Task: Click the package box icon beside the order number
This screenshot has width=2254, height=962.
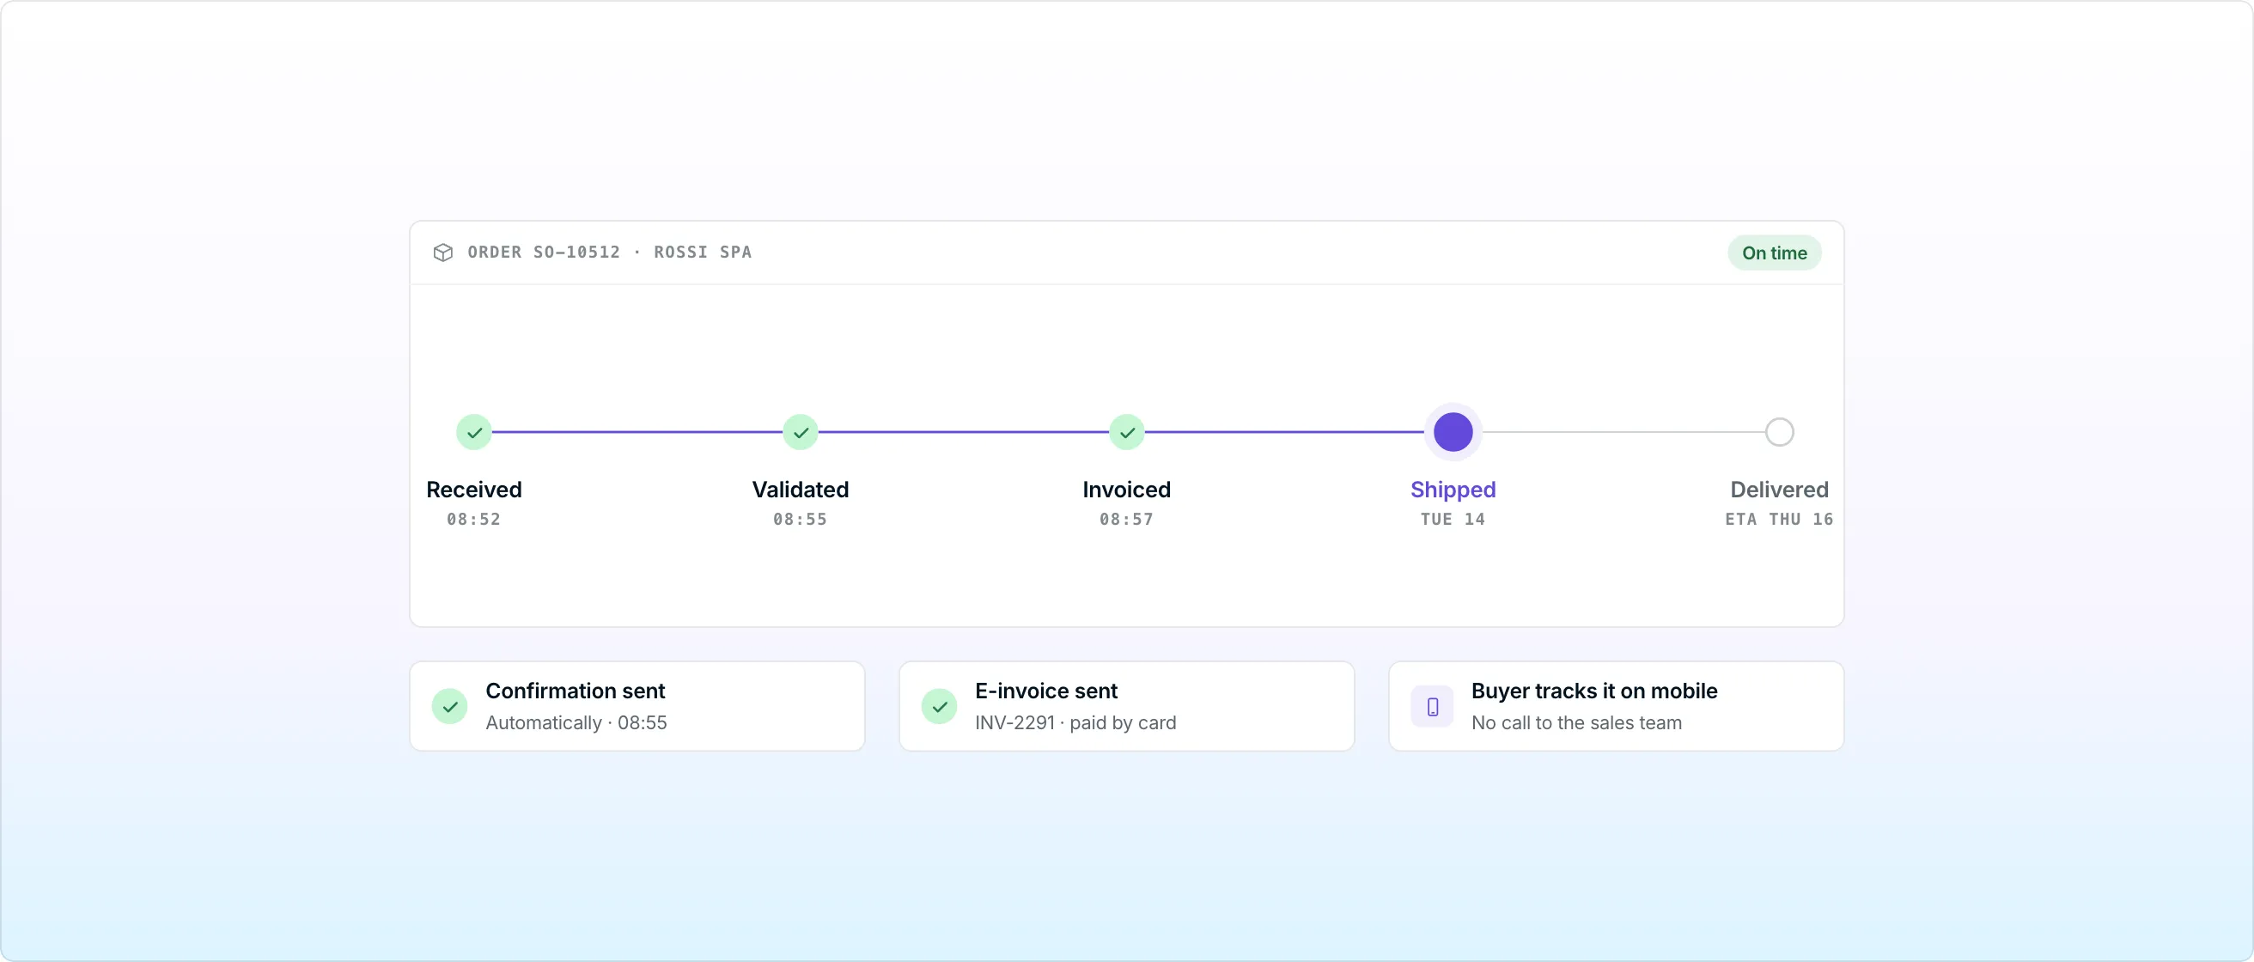Action: [442, 253]
